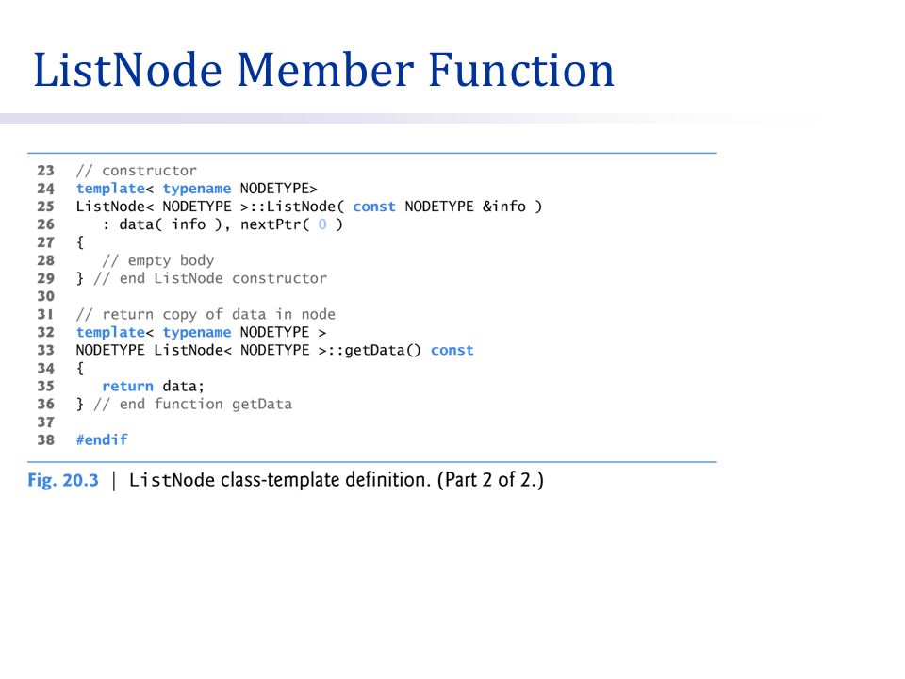Image resolution: width=905 pixels, height=679 pixels.
Task: Click "return data;" statement
Action: coord(153,387)
